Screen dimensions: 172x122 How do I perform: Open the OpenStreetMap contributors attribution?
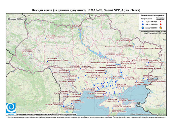(148, 114)
